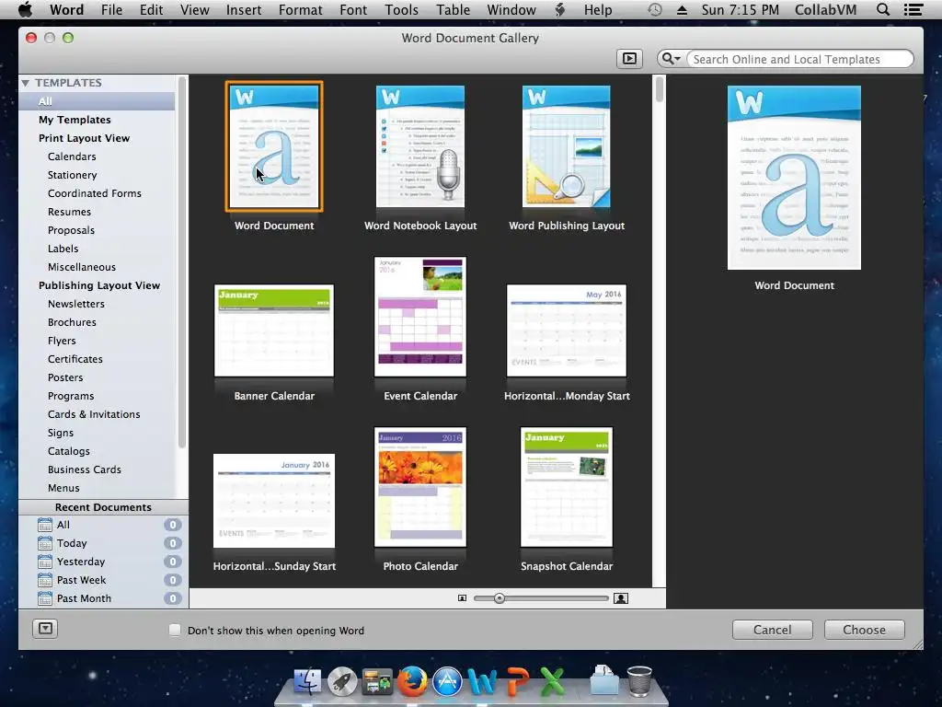Open the Business Cards category
This screenshot has height=707, width=942.
[84, 469]
